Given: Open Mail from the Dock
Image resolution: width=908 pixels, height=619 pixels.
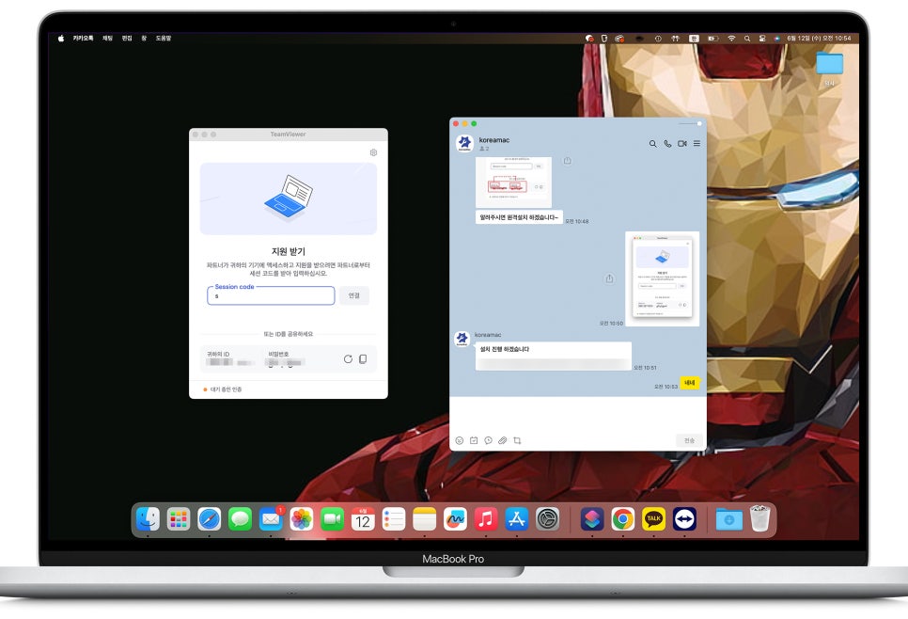Looking at the screenshot, I should (x=271, y=519).
